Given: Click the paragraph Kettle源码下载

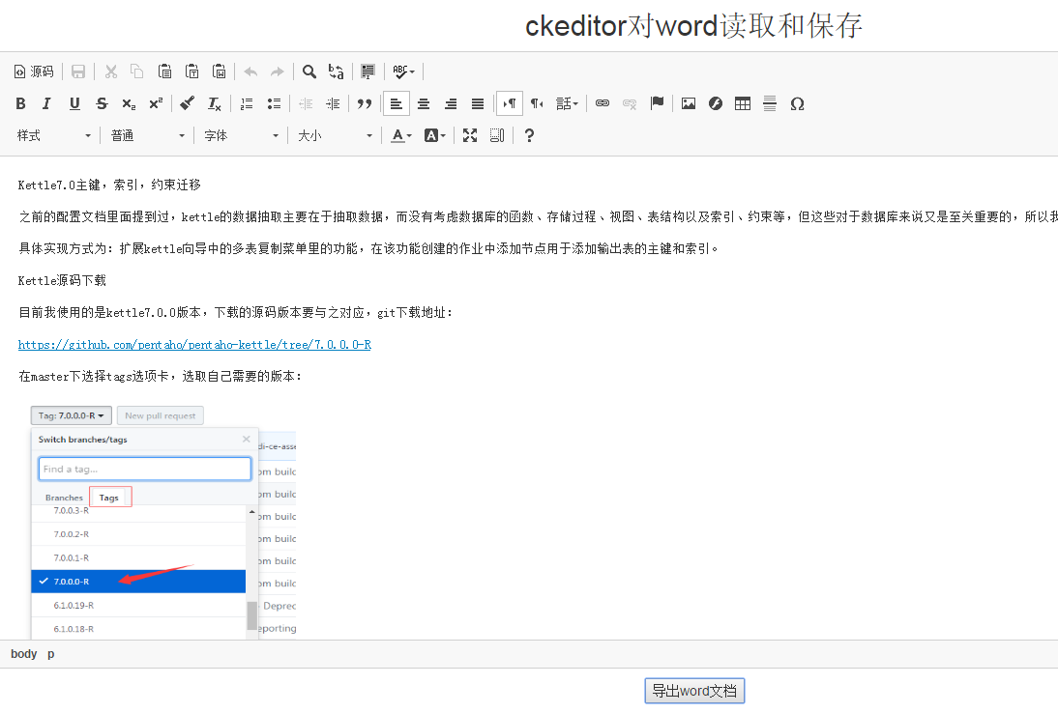Looking at the screenshot, I should 62,280.
